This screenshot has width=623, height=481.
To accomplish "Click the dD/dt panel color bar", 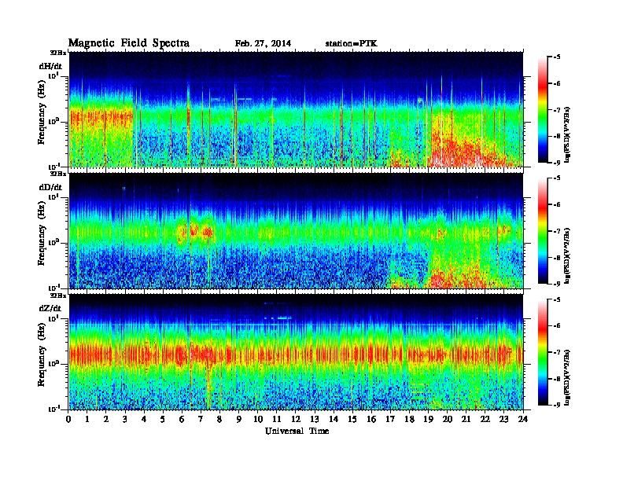I will [x=543, y=231].
